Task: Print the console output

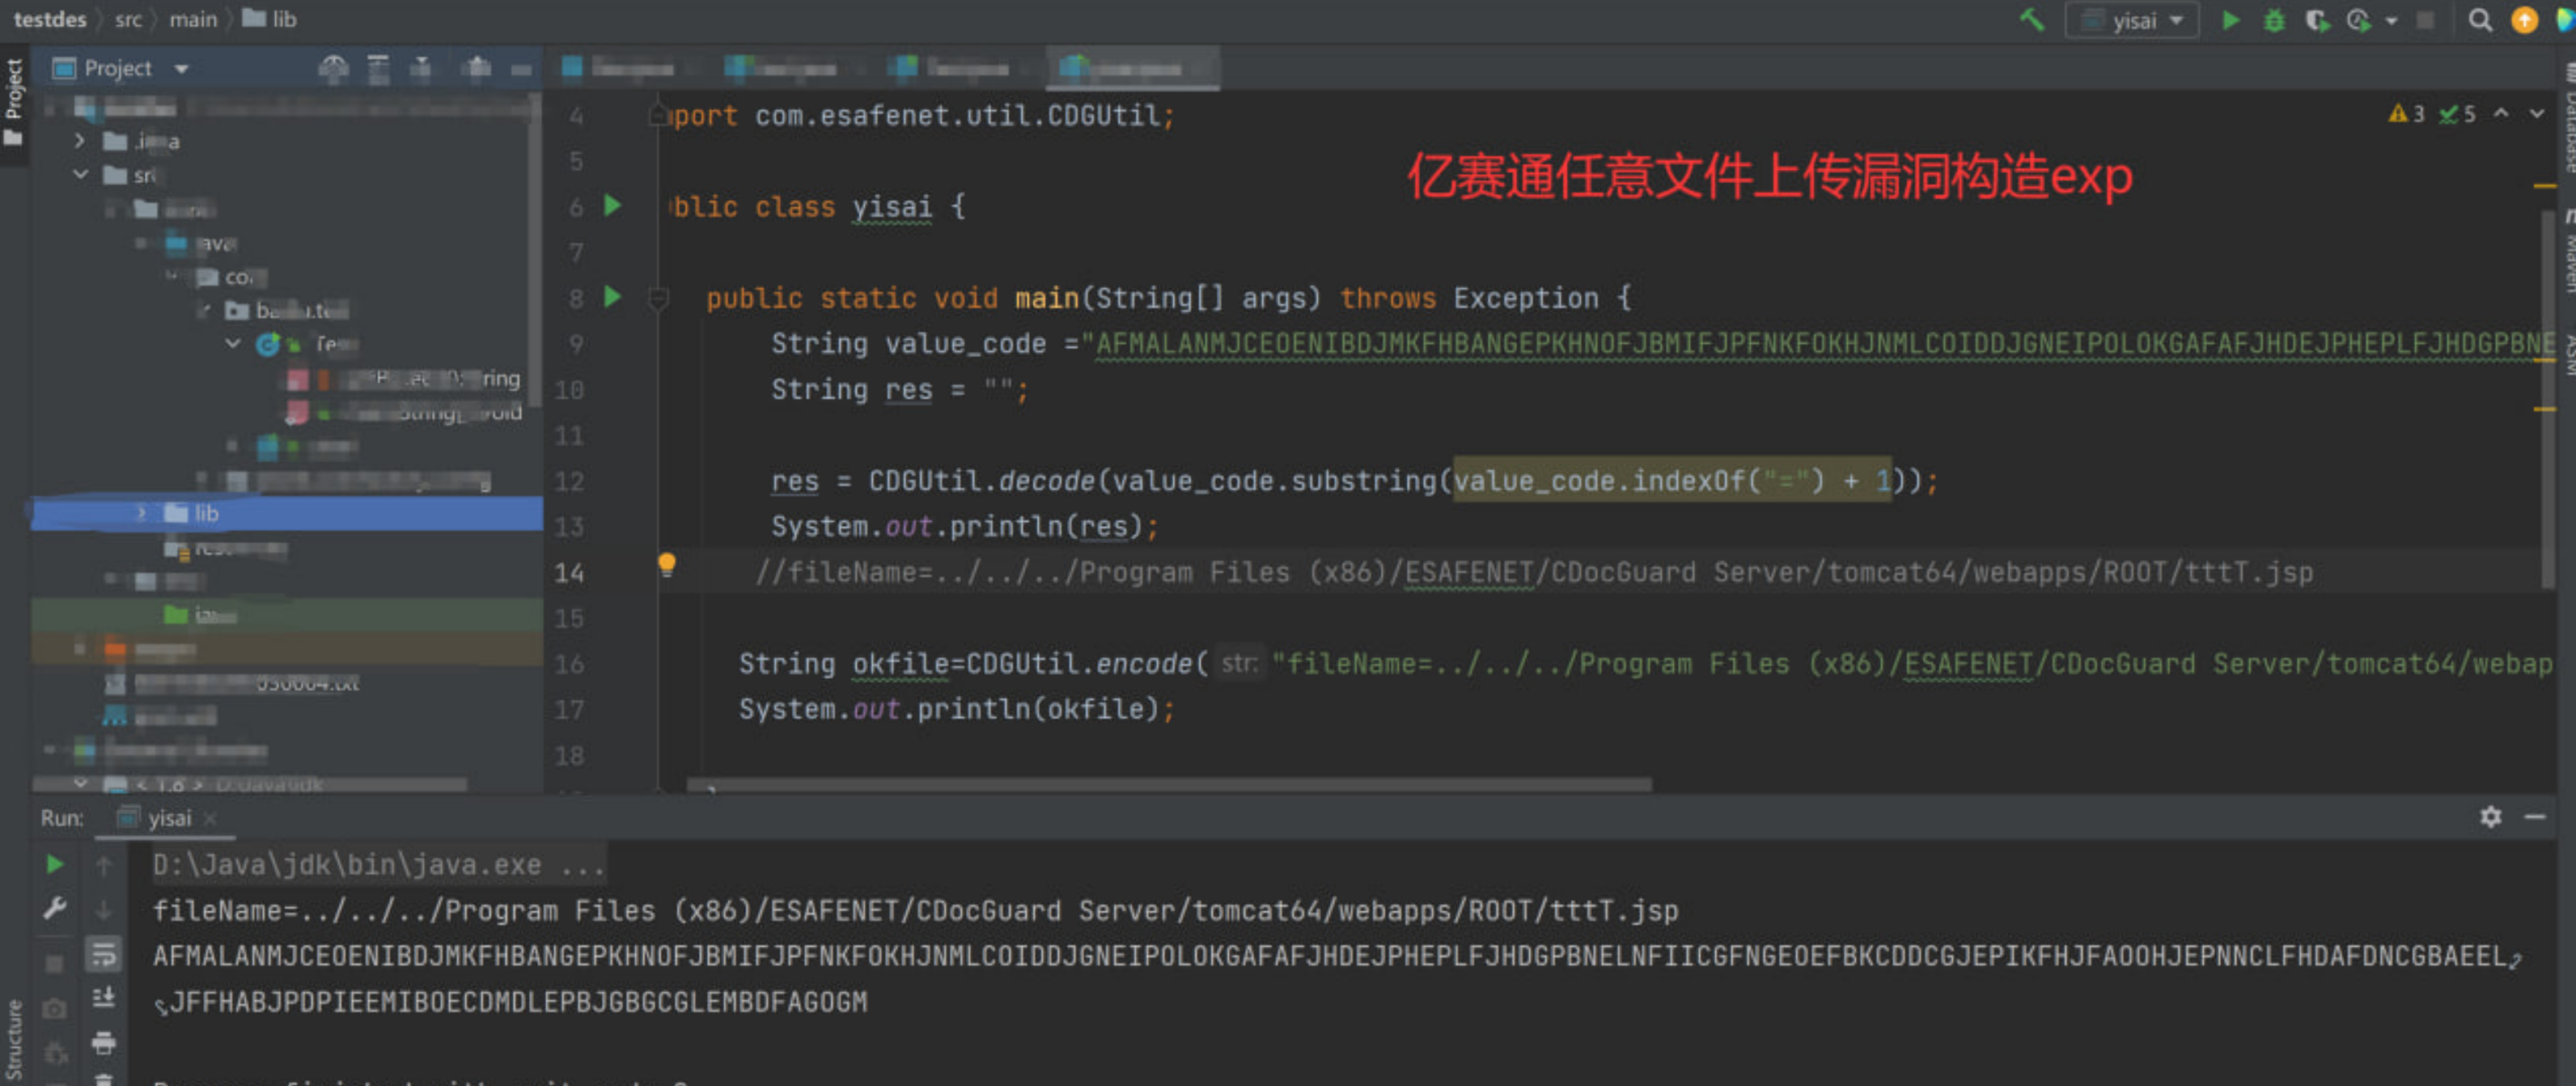Action: coord(103,1043)
